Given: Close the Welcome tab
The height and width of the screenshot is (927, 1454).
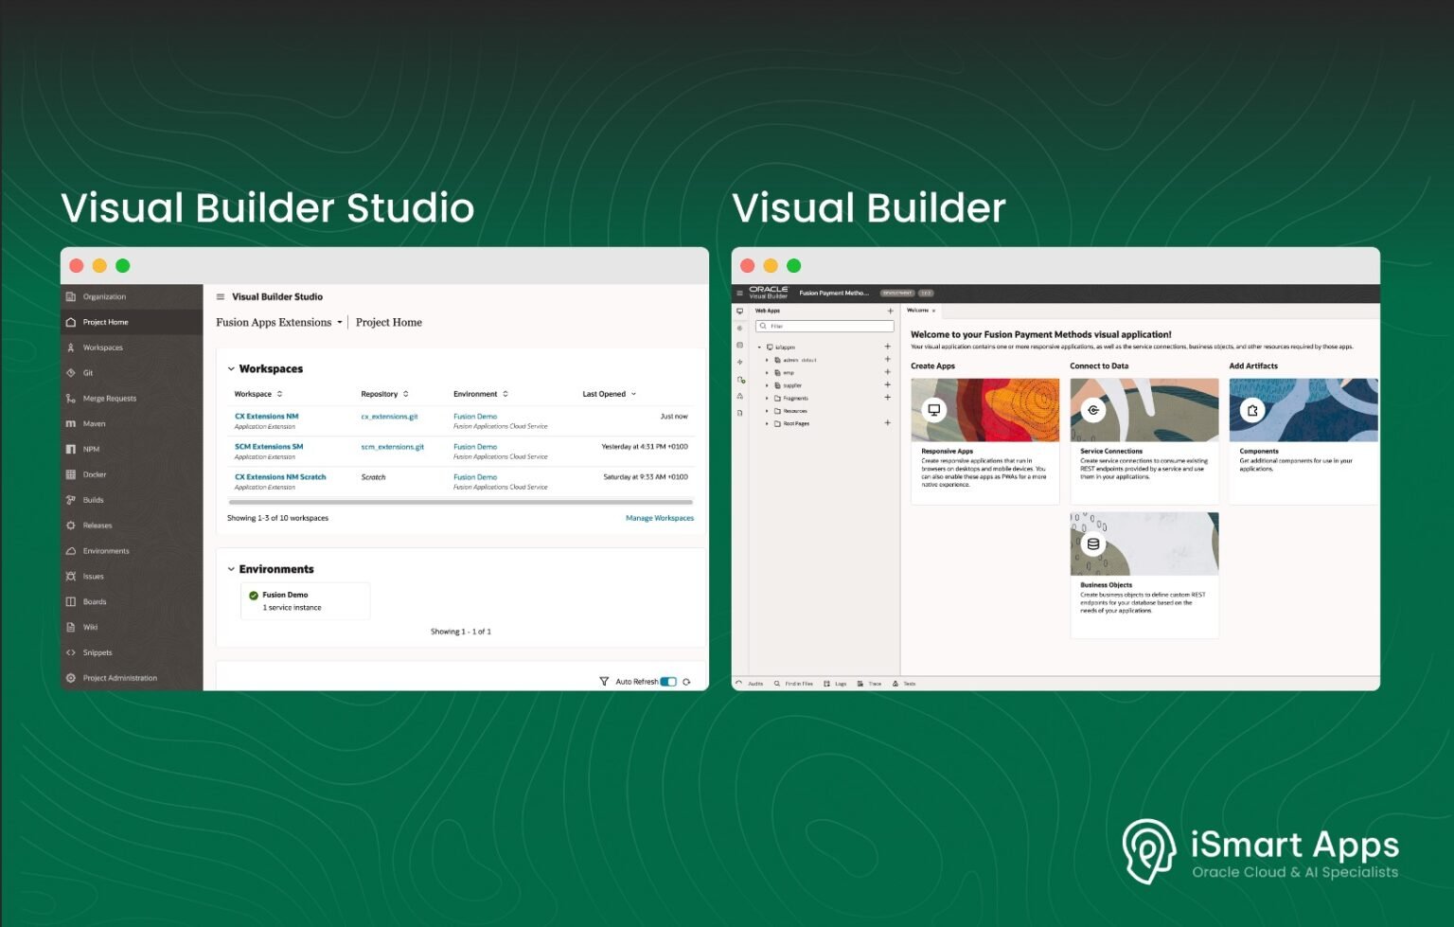Looking at the screenshot, I should [x=933, y=311].
